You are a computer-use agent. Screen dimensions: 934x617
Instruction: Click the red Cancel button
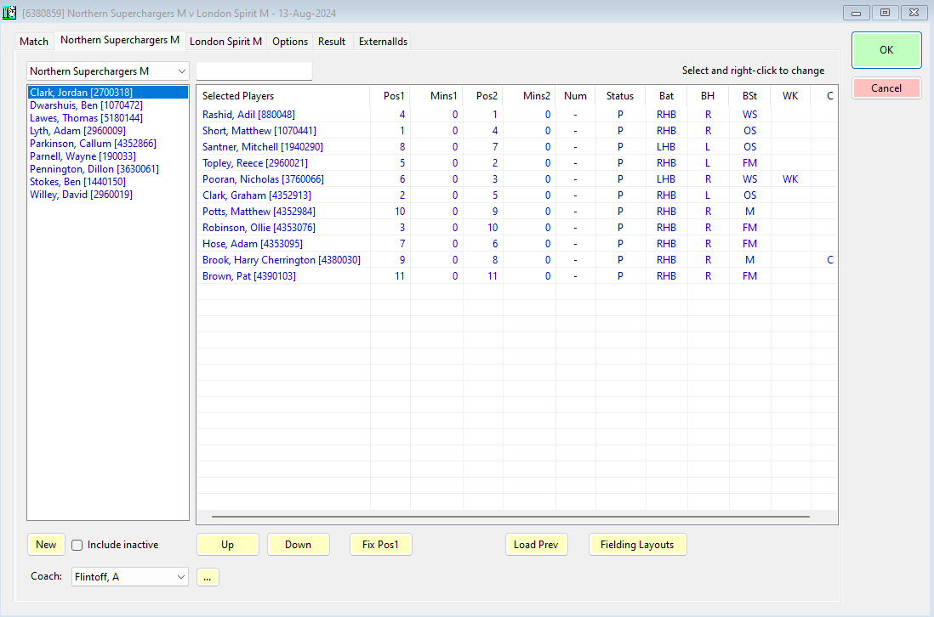point(886,88)
